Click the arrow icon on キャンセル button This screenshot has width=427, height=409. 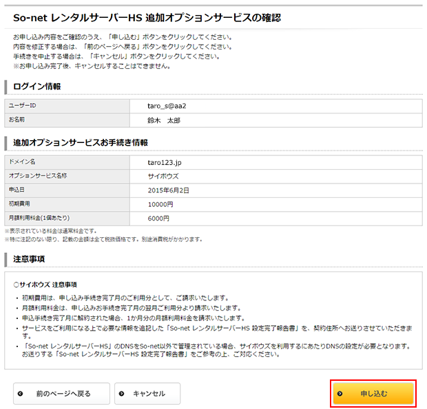121,394
